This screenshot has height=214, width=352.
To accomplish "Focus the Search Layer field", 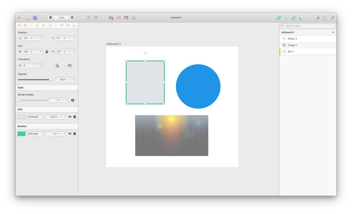I will coord(308,26).
